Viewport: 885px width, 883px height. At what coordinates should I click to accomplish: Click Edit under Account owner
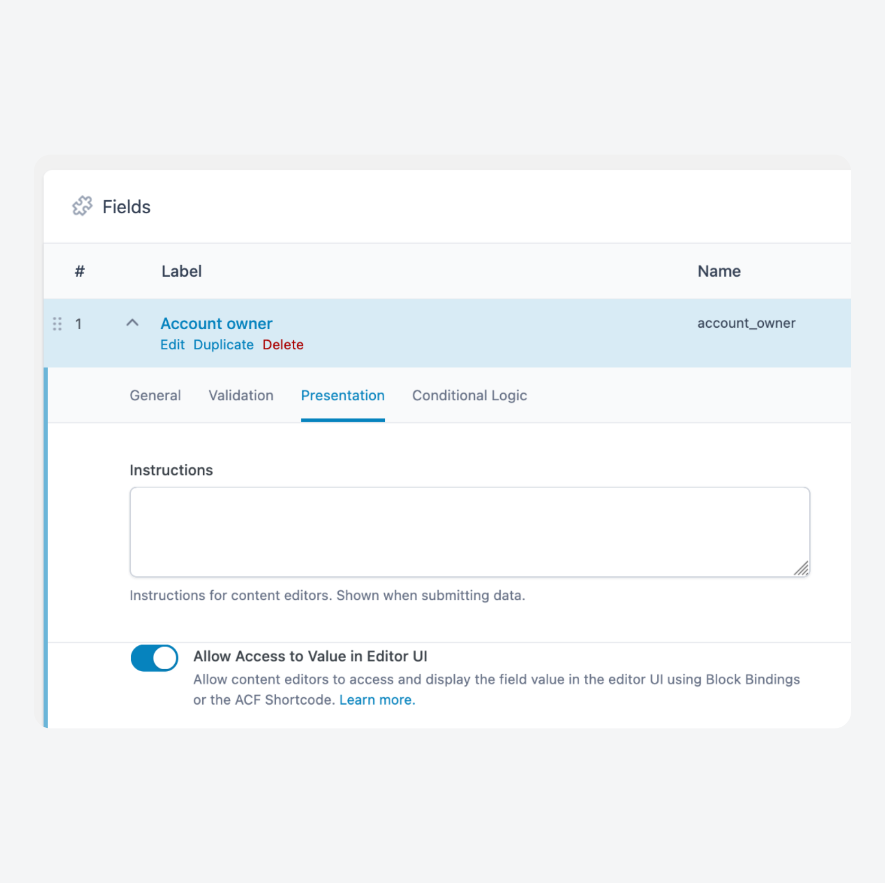pyautogui.click(x=172, y=345)
